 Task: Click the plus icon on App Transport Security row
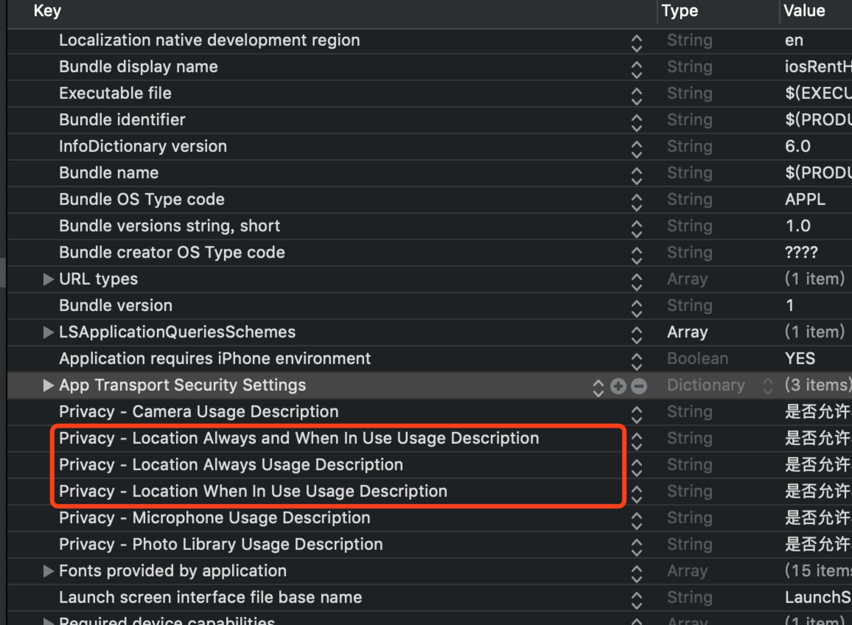[618, 386]
